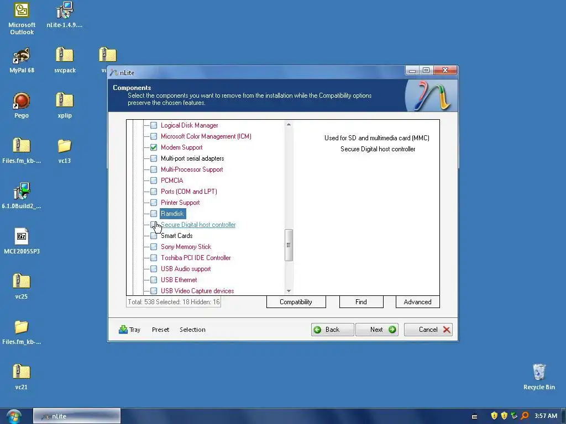Toggle the USB Ethernet checkbox
Viewport: 566px width, 424px height.
pos(154,280)
